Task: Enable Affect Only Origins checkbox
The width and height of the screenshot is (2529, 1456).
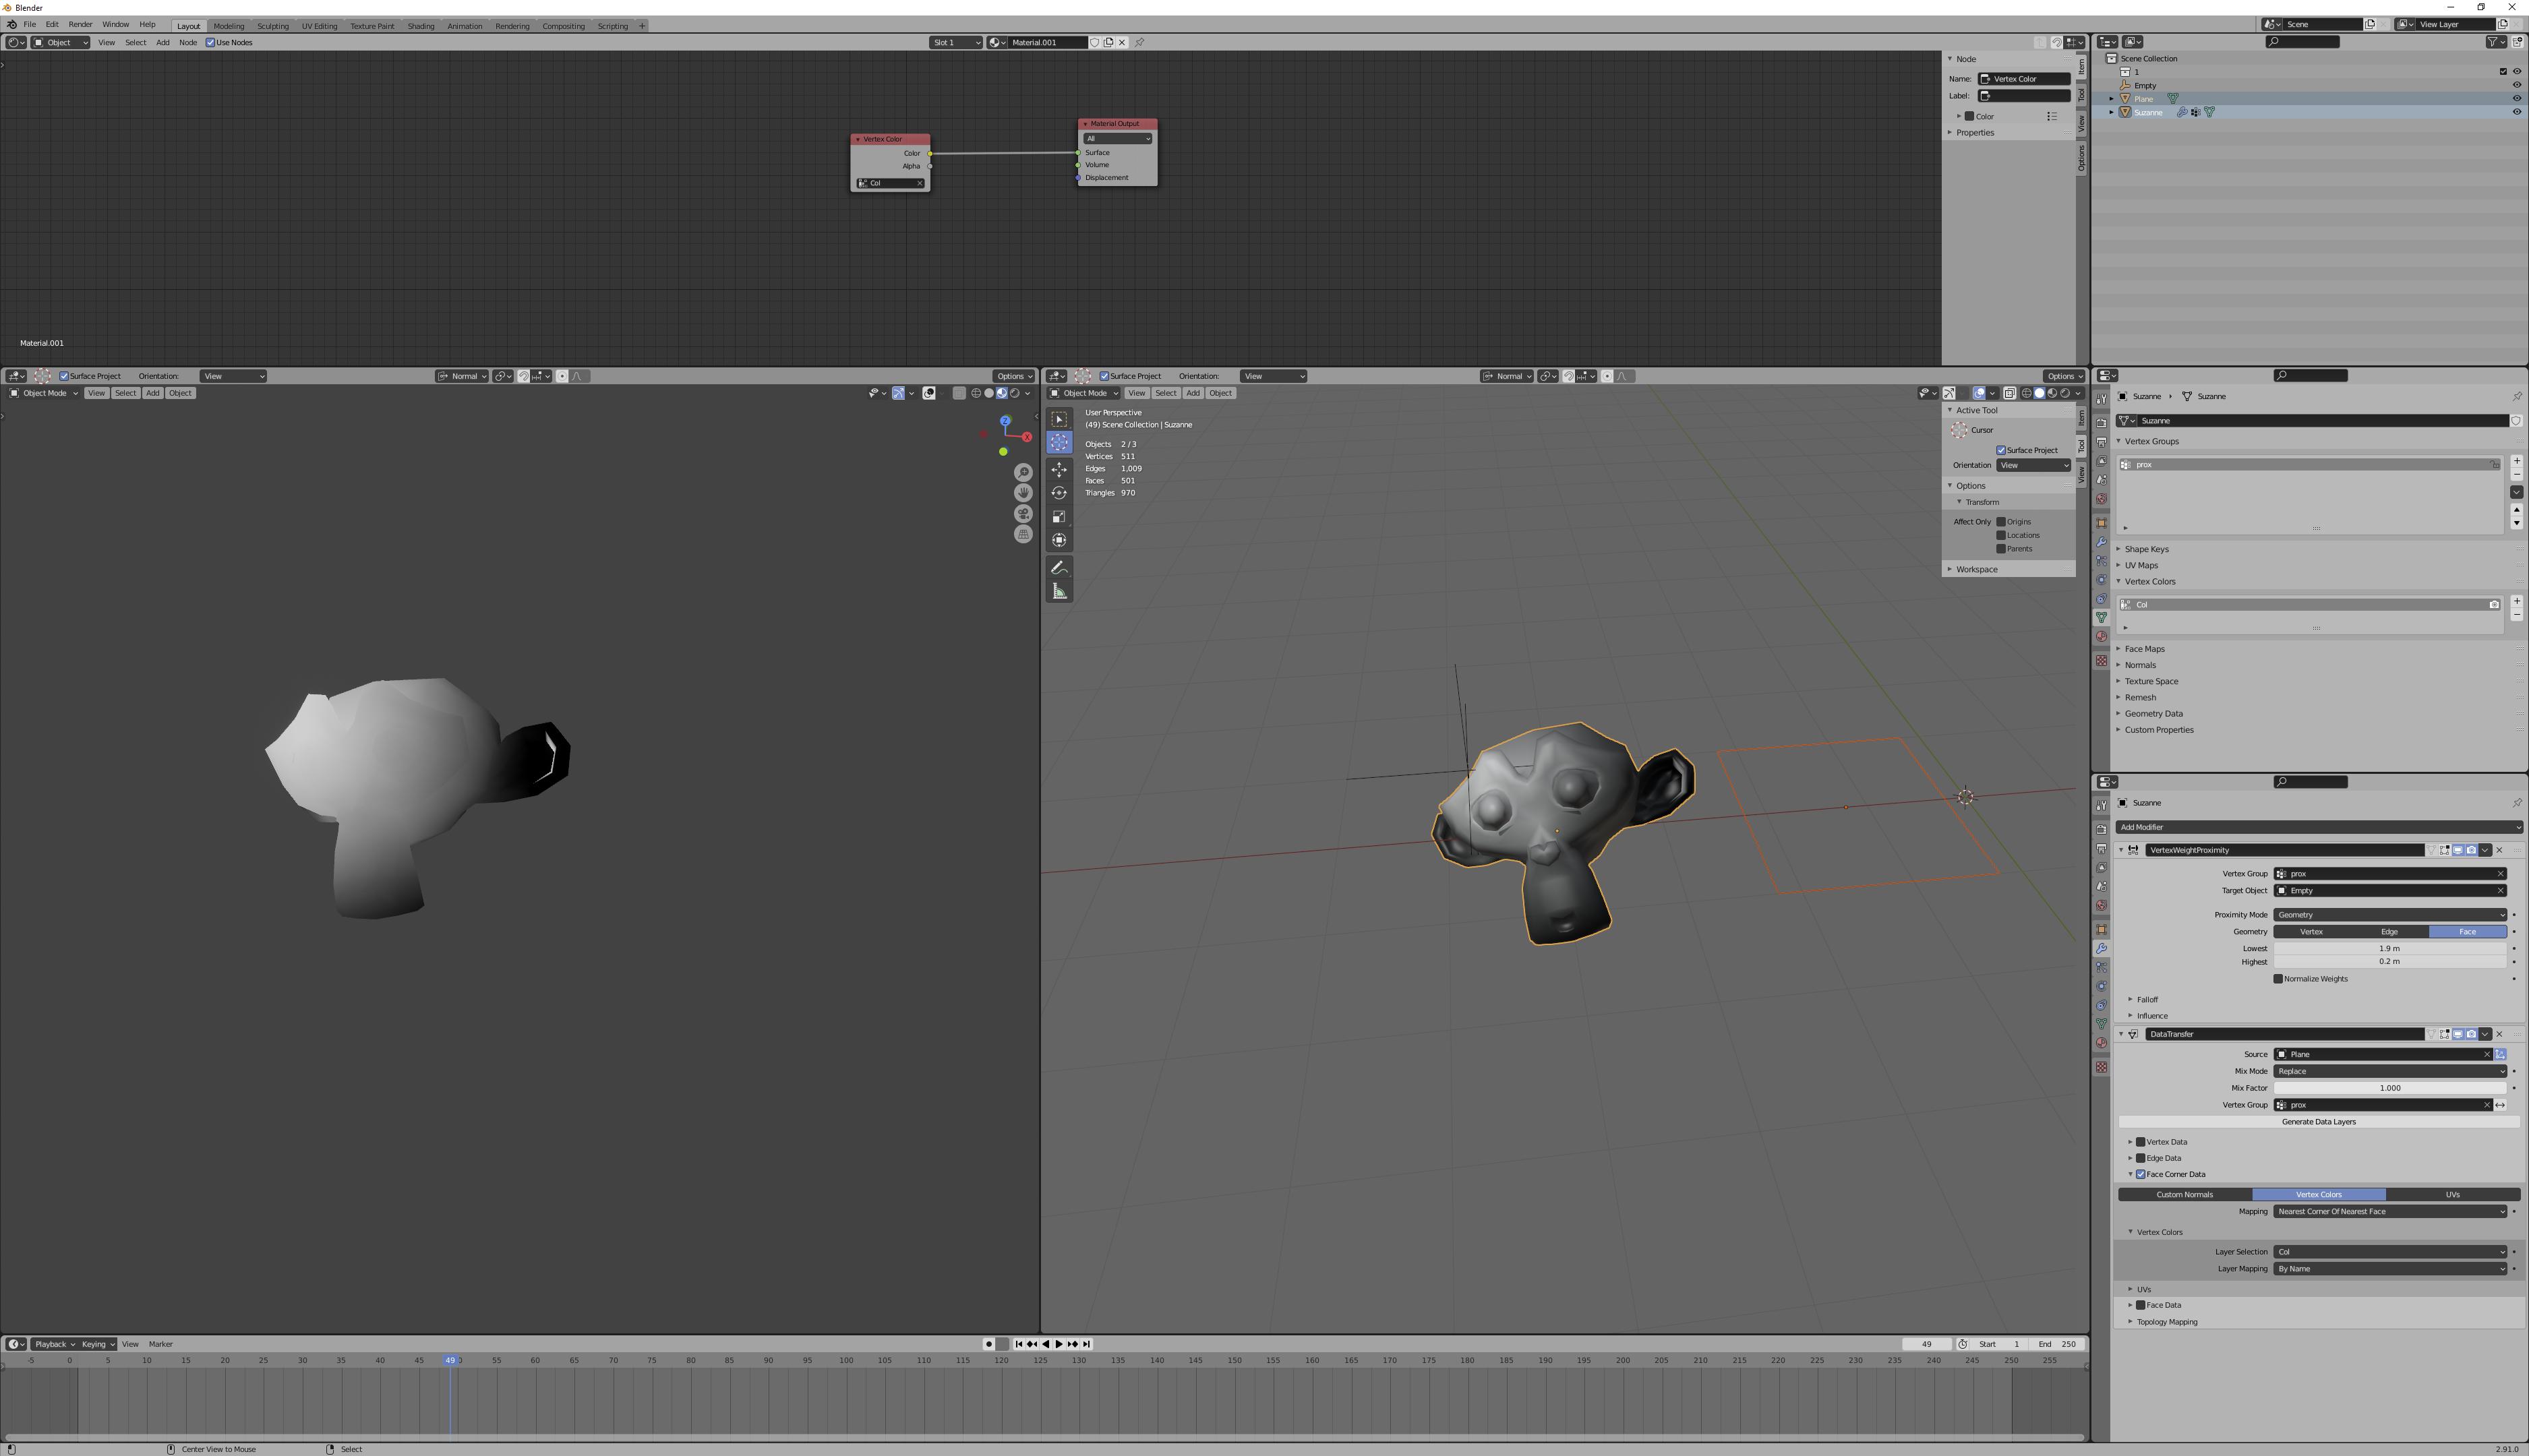Action: pos(2001,522)
